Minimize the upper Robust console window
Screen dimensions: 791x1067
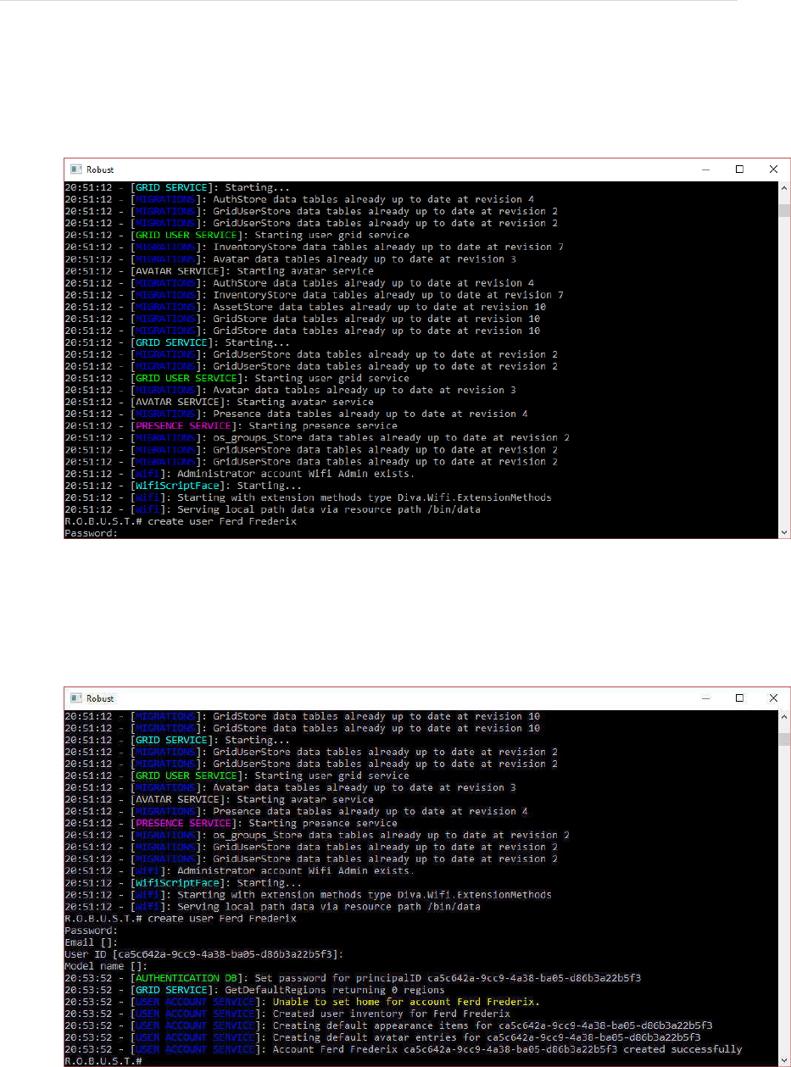pyautogui.click(x=705, y=169)
